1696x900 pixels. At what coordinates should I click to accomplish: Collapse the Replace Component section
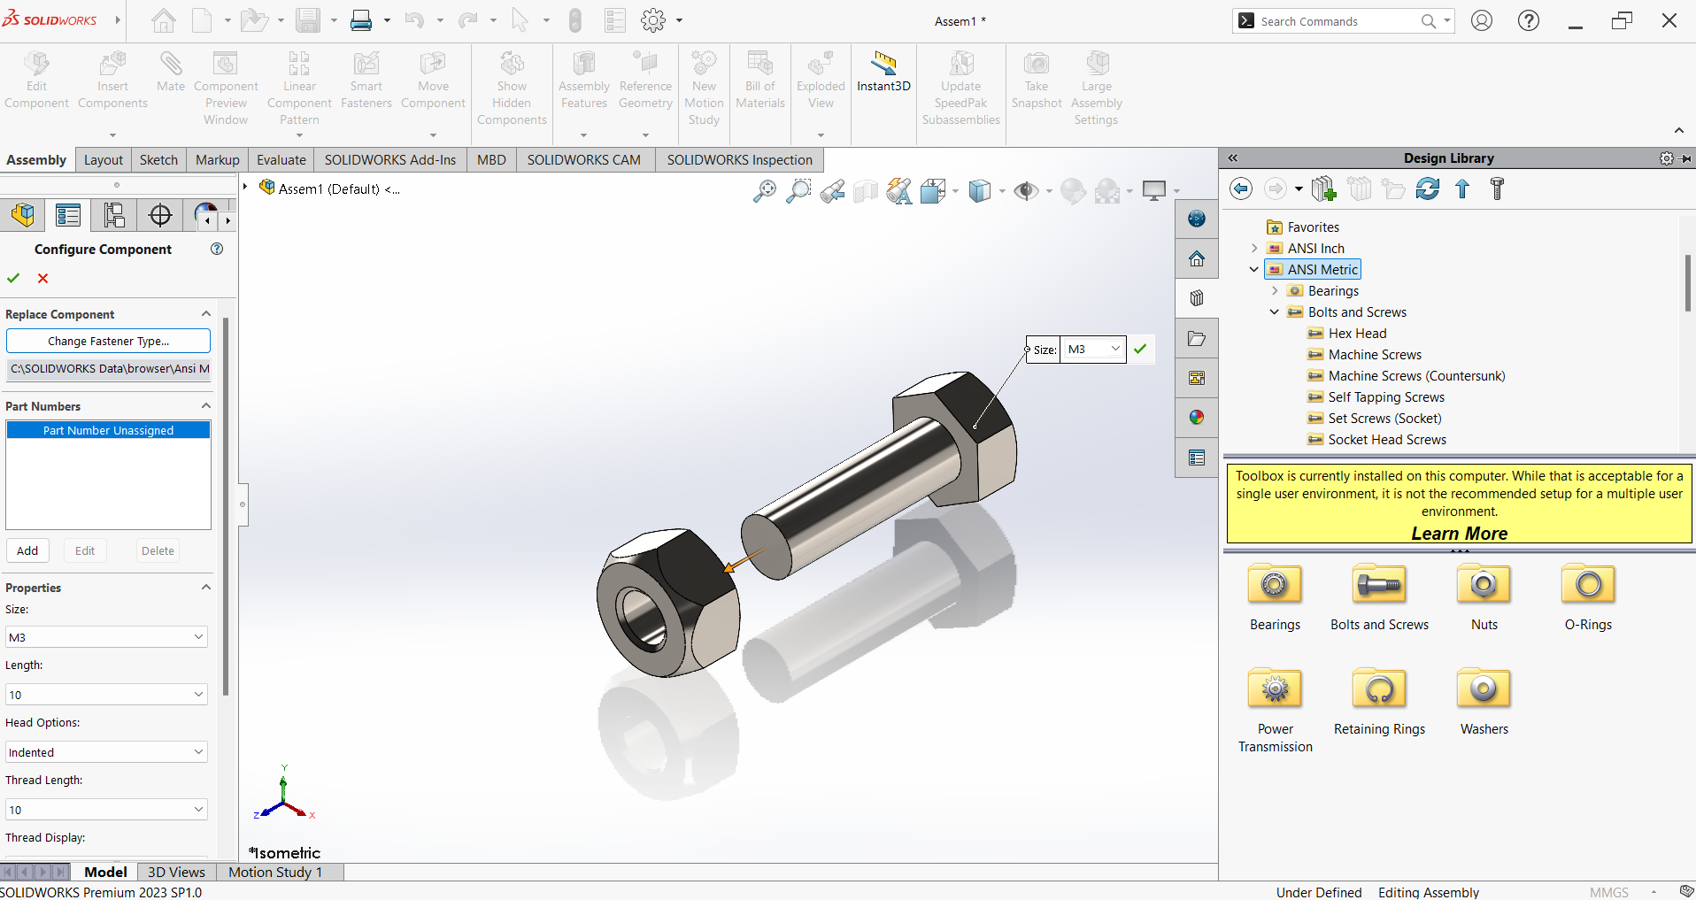205,314
